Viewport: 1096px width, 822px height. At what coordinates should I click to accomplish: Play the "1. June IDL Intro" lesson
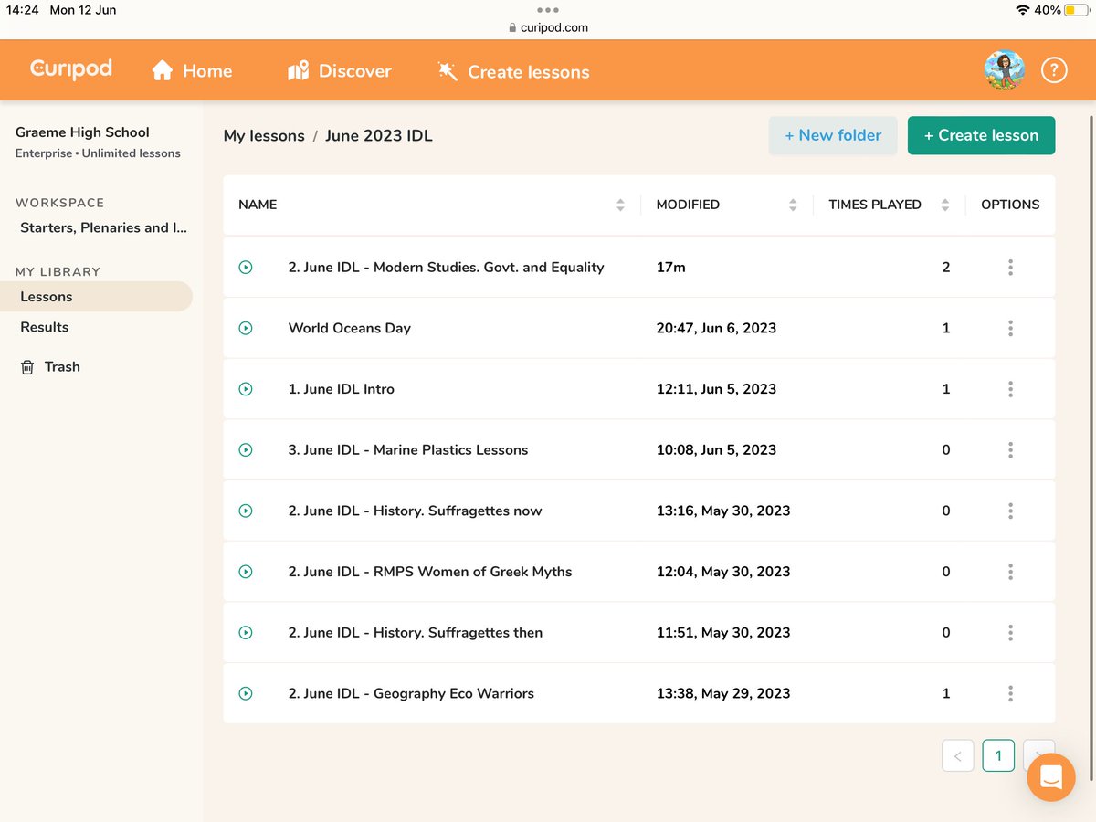point(245,388)
